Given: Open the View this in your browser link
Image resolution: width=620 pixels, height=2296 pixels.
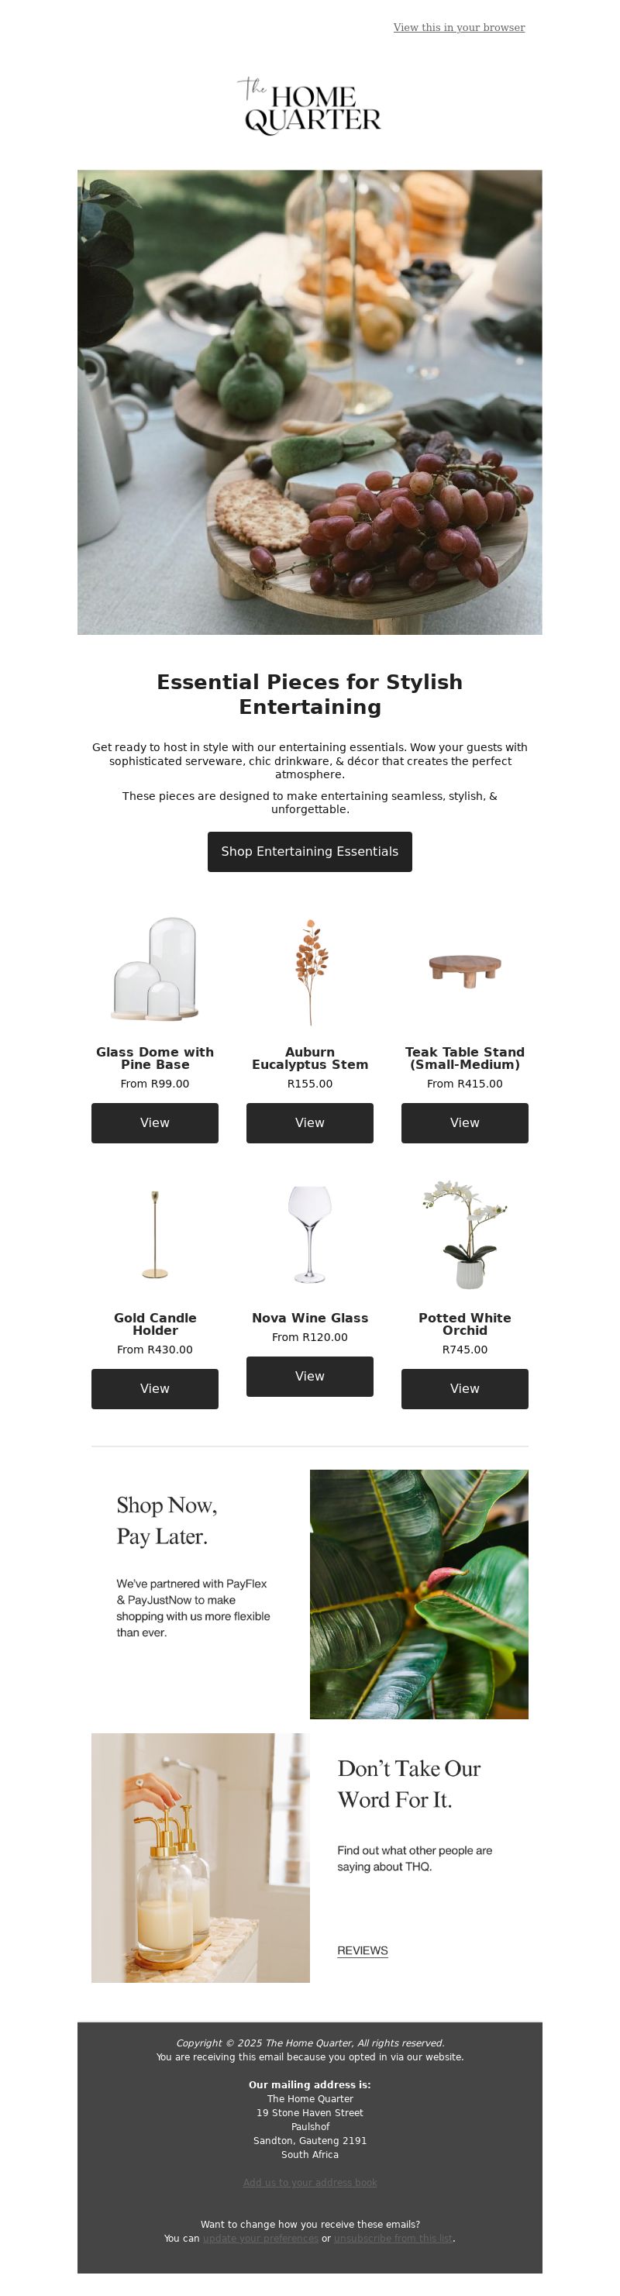Looking at the screenshot, I should pos(459,28).
